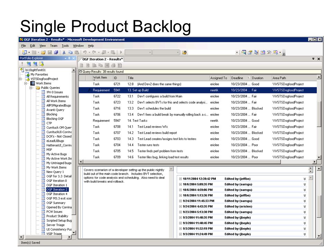Viewport: 332px width, 249px height.
Task: Click the Undo arrow icon
Action: tap(85, 52)
